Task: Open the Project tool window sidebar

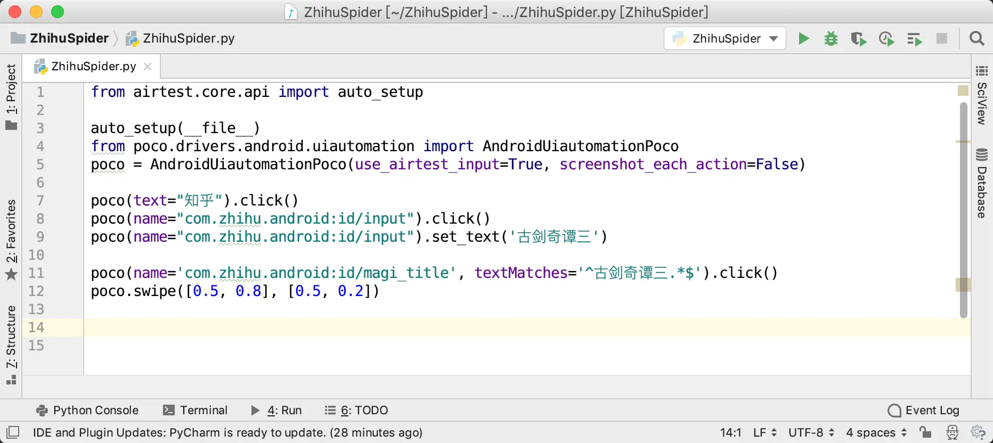Action: tap(11, 96)
